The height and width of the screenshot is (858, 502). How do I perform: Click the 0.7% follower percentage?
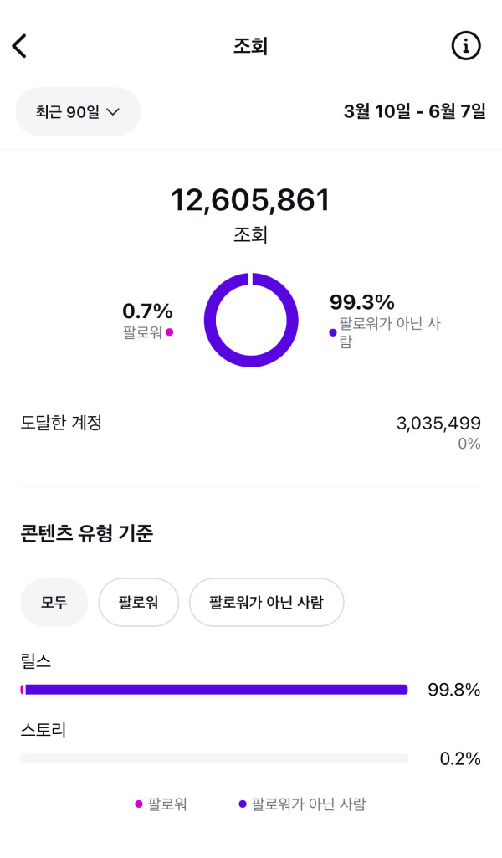pos(148,311)
